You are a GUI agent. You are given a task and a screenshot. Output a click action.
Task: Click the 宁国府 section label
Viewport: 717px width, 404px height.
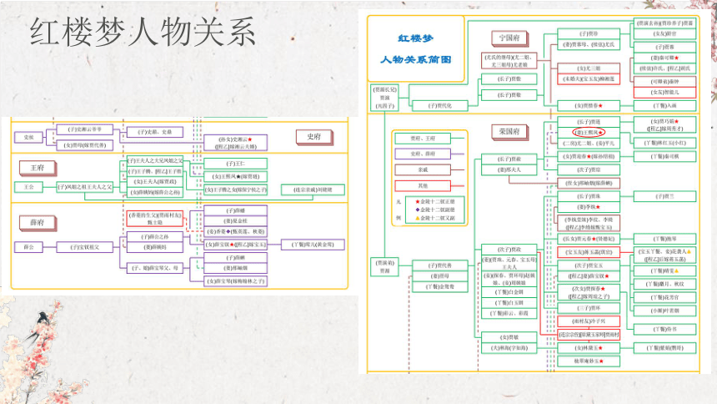coord(509,38)
